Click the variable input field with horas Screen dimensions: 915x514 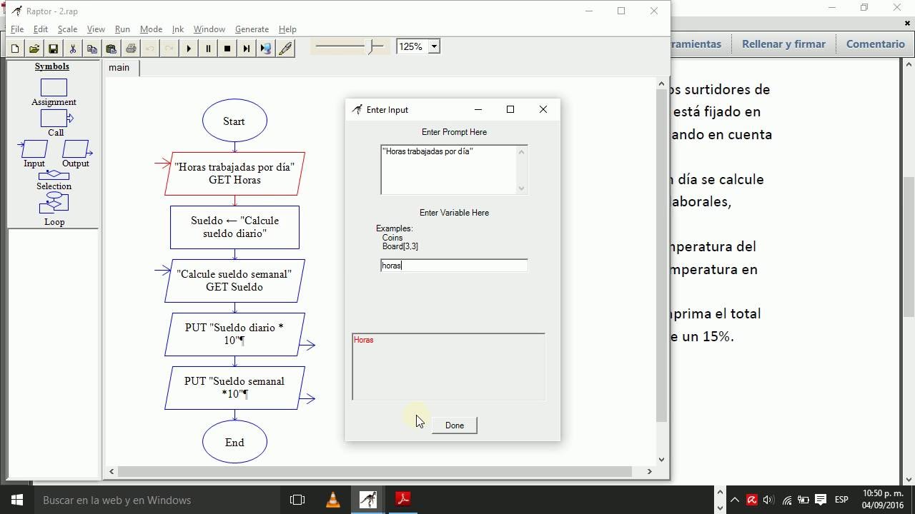[x=454, y=266]
